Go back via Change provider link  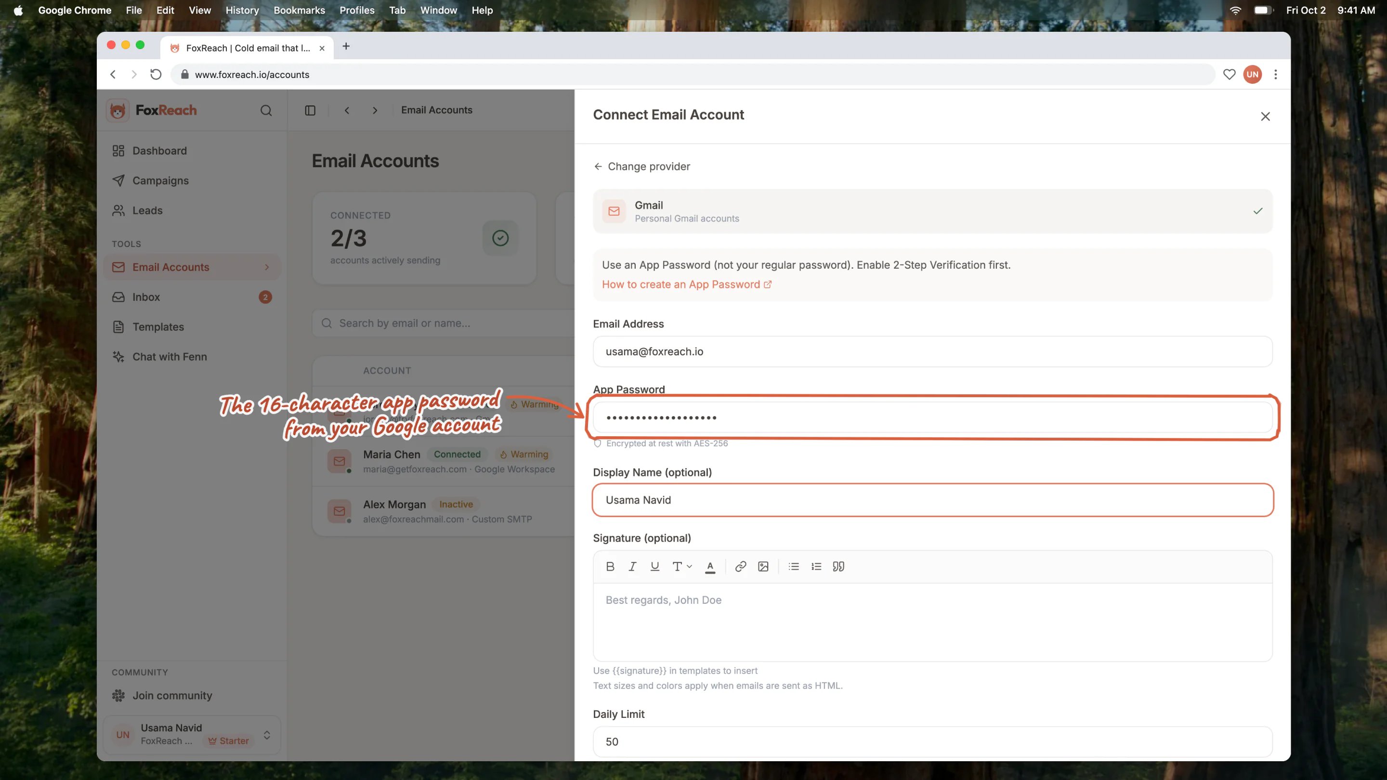pyautogui.click(x=641, y=166)
